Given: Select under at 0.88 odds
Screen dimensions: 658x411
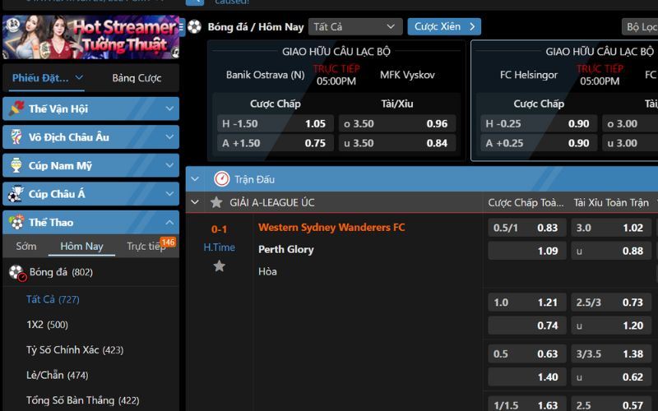Looking at the screenshot, I should coord(611,251).
